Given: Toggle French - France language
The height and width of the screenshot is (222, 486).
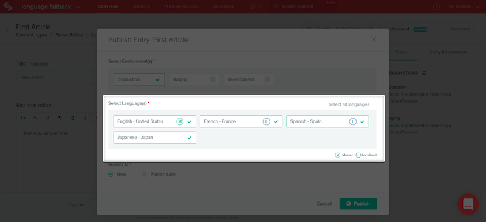Looking at the screenshot, I should [x=241, y=121].
